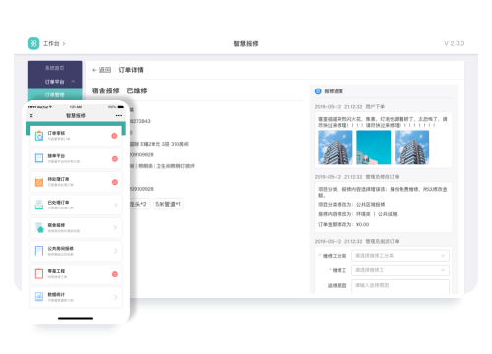
Task: Tap the orange 待处理订单 icon
Action: coord(39,182)
